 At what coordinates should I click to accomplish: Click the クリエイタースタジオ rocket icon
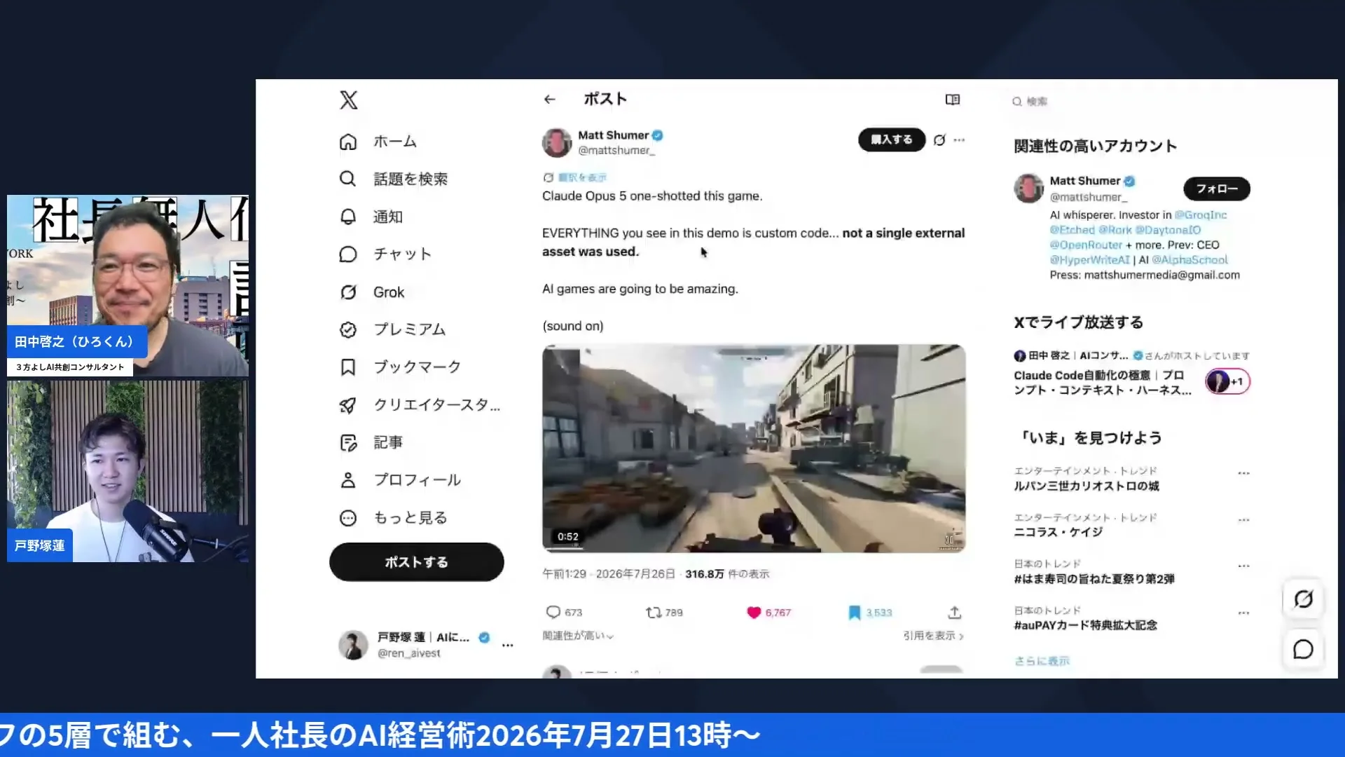(348, 405)
